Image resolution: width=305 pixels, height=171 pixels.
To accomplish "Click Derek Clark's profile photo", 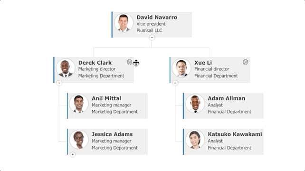I will coord(66,68).
